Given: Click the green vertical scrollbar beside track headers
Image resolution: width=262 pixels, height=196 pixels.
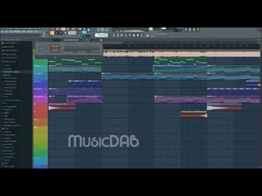Looking at the screenshot, I should click(x=33, y=54).
